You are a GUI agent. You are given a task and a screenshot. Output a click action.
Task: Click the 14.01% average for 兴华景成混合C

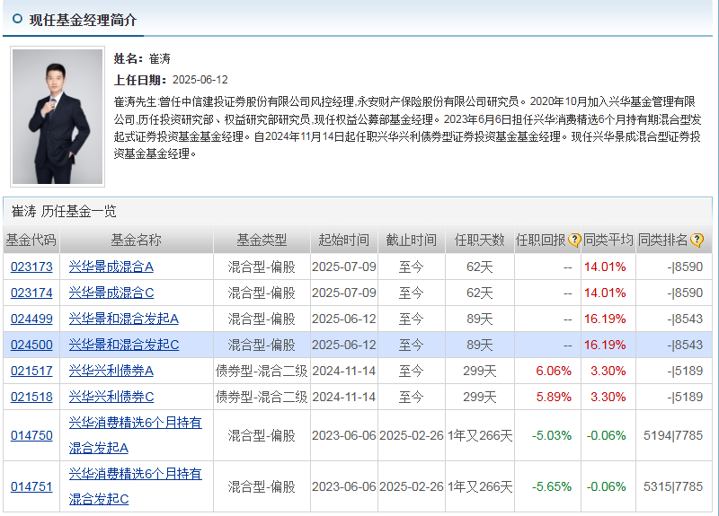605,293
